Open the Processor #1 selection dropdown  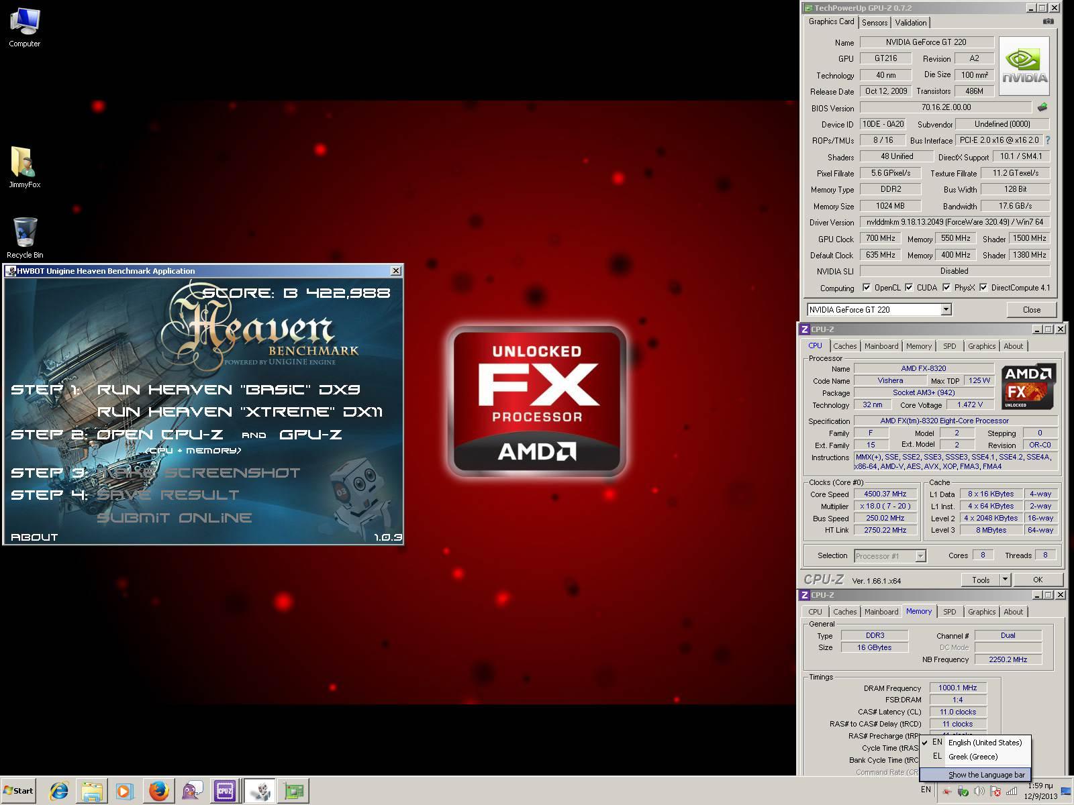[x=920, y=555]
